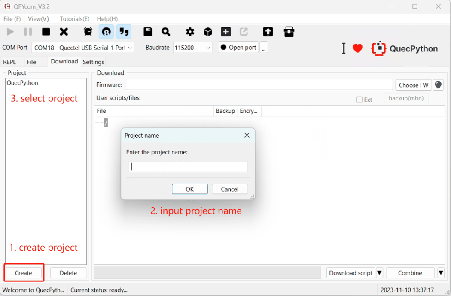Expand arrow next to Download script
The image size is (451, 296).
coord(379,273)
